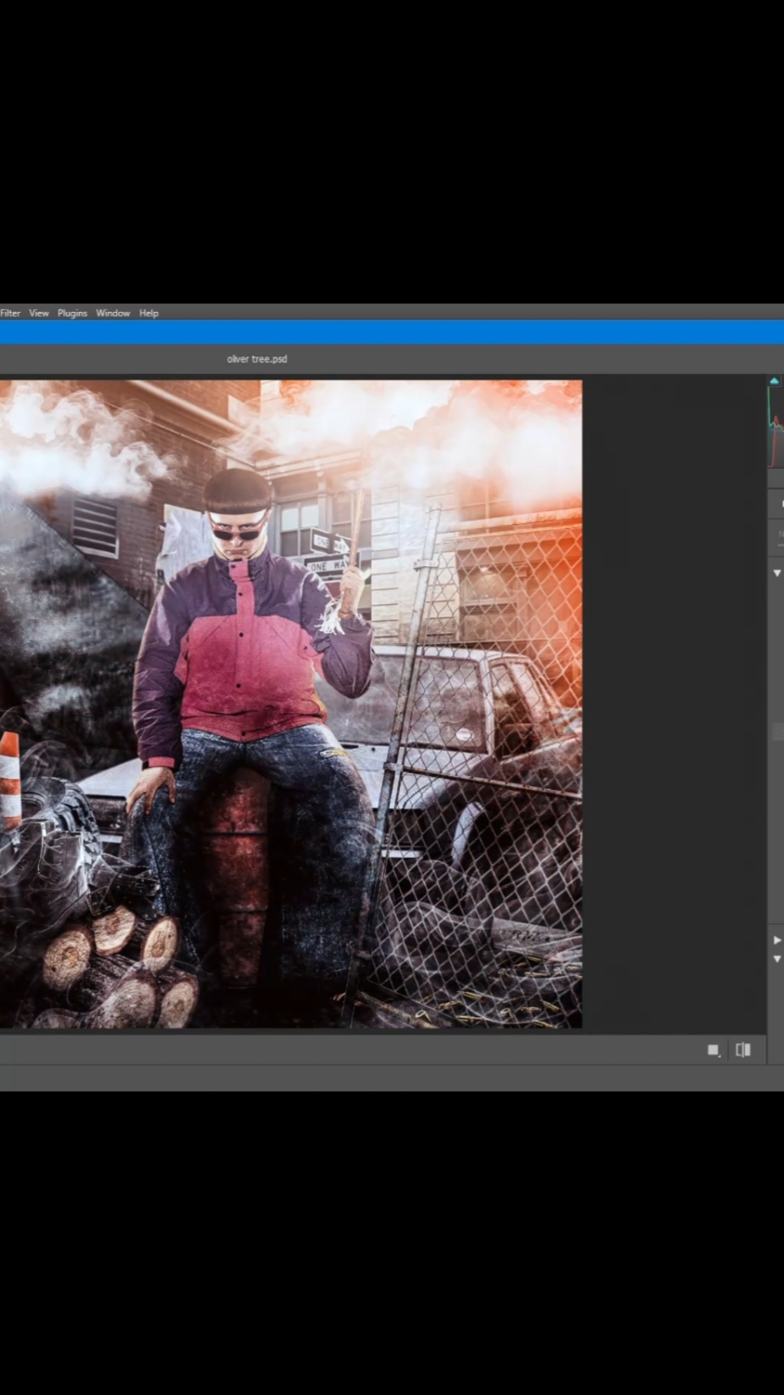Expand the collapsed section with the right-pointing arrow
Viewport: 784px width, 1395px height.
tap(778, 940)
